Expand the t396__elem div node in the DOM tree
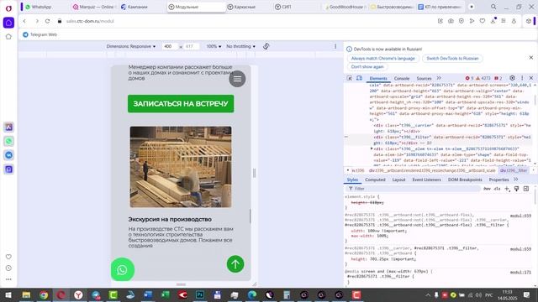The height and width of the screenshot is (302, 538). click(372, 148)
